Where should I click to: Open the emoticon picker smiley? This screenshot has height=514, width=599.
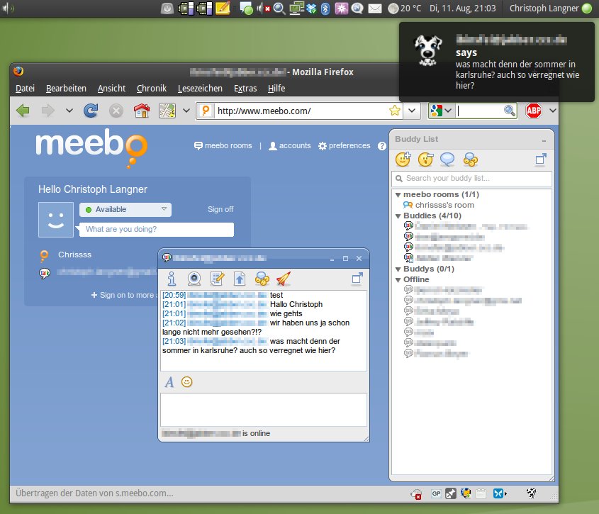(x=187, y=381)
